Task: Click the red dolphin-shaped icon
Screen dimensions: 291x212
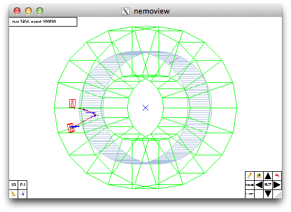Action: click(x=277, y=176)
